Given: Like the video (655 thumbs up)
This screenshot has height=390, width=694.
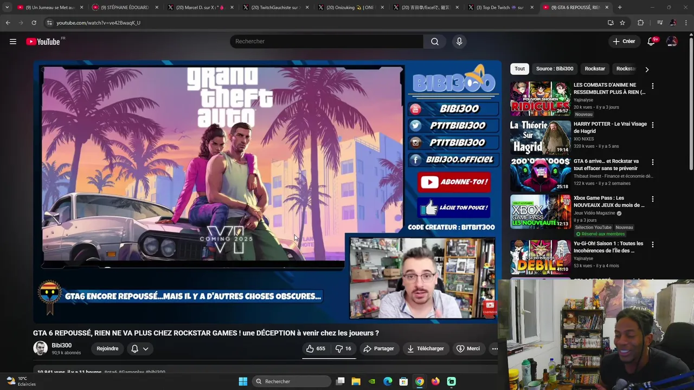Looking at the screenshot, I should point(316,349).
